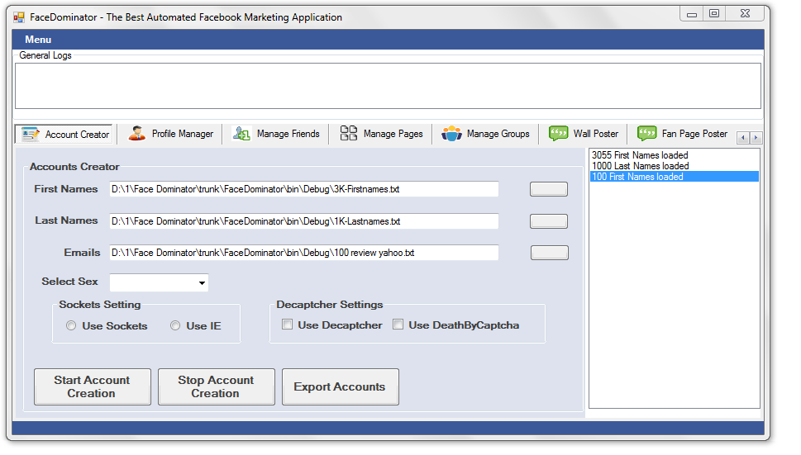The width and height of the screenshot is (801, 455).
Task: Click the Account Creator tab icon
Action: [x=30, y=134]
